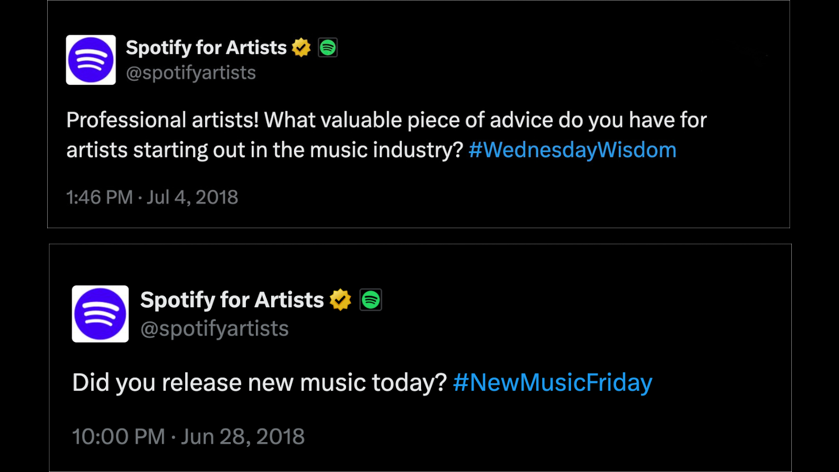The height and width of the screenshot is (472, 839).
Task: Click the Spotify for Artists name in the top tweet
Action: pyautogui.click(x=206, y=48)
